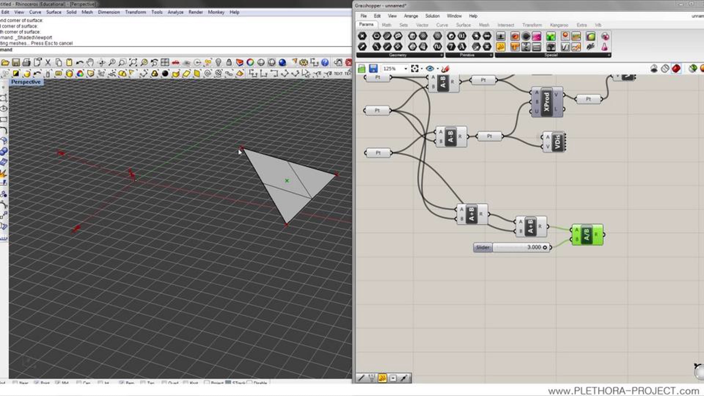Activate the Zoom Extents icon in Rhino
Screen dimensions: 704x396
[x=133, y=62]
